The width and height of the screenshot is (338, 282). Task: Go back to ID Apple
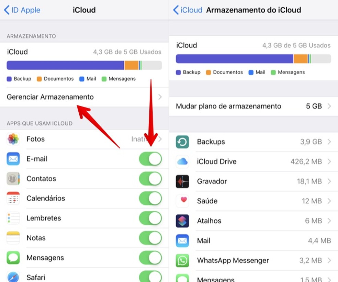point(22,10)
